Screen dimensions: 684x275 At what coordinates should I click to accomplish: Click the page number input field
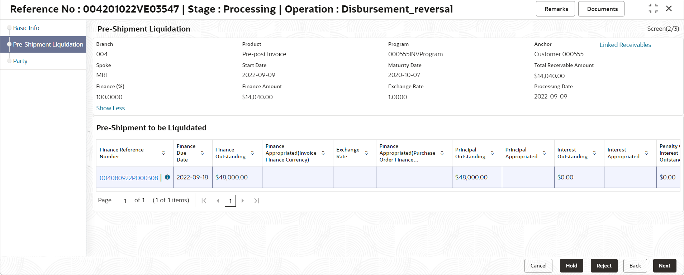pos(230,201)
